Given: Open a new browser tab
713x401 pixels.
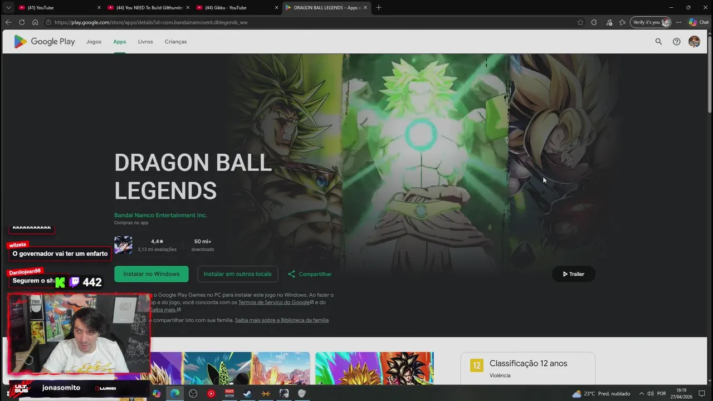Looking at the screenshot, I should tap(379, 7).
